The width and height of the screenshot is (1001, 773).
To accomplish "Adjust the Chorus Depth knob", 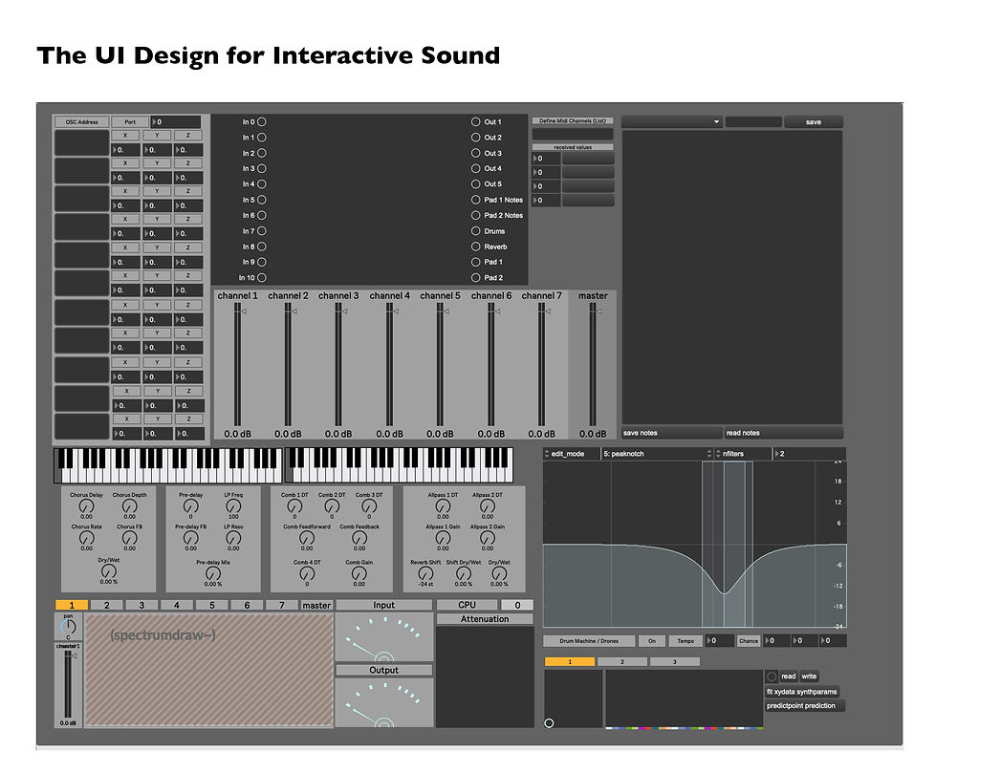I will click(130, 506).
